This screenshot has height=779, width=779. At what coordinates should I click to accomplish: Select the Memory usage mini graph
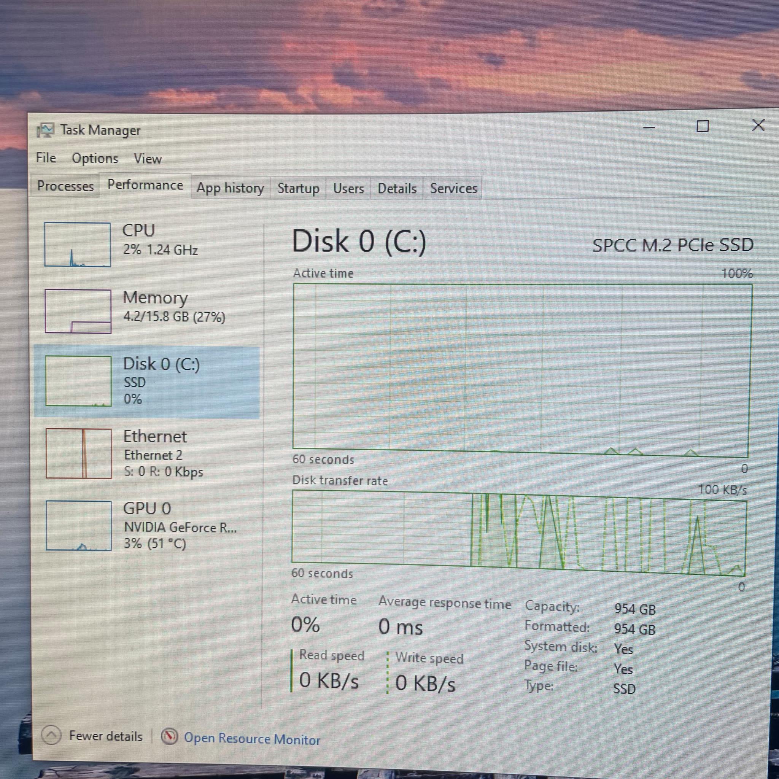[78, 311]
